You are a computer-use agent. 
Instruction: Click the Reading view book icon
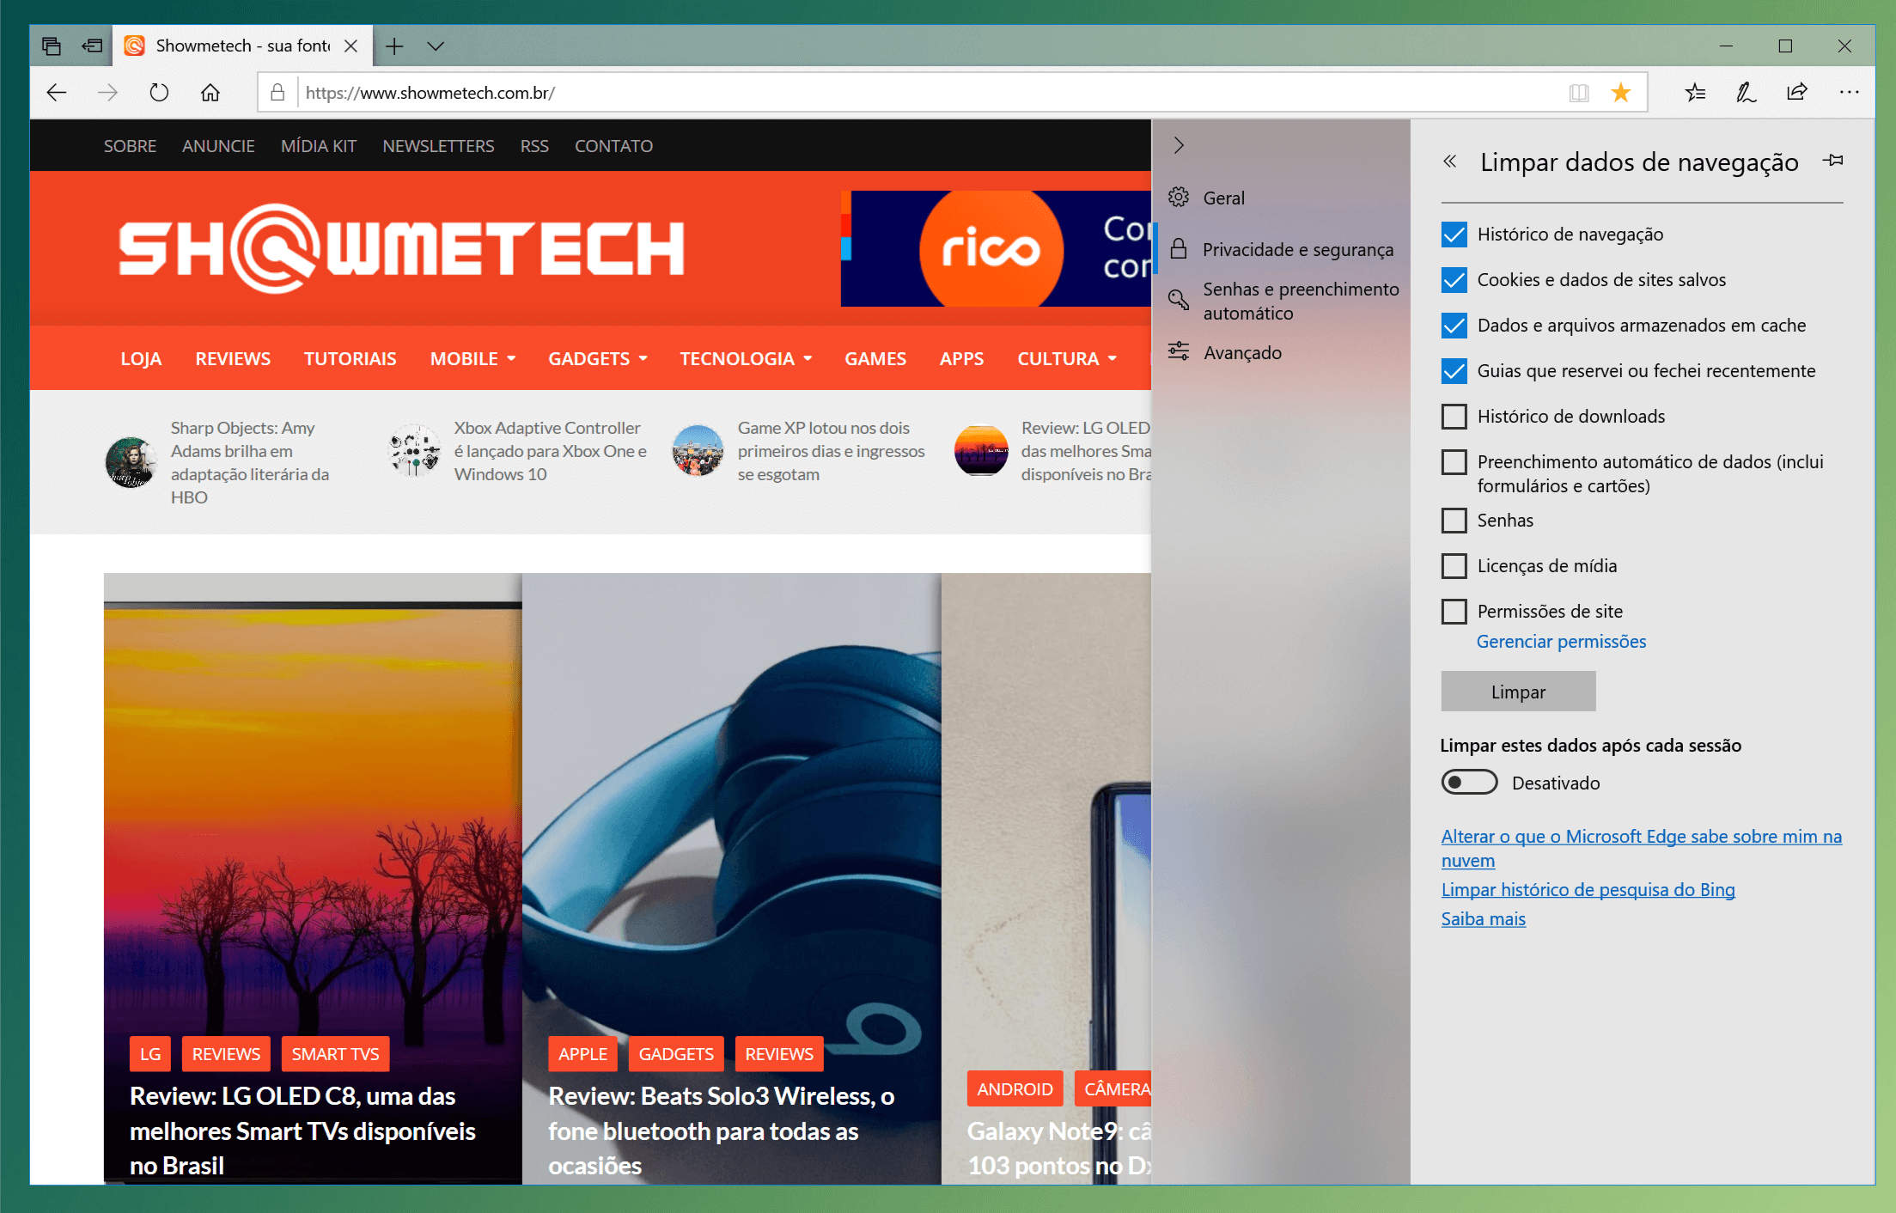tap(1578, 93)
